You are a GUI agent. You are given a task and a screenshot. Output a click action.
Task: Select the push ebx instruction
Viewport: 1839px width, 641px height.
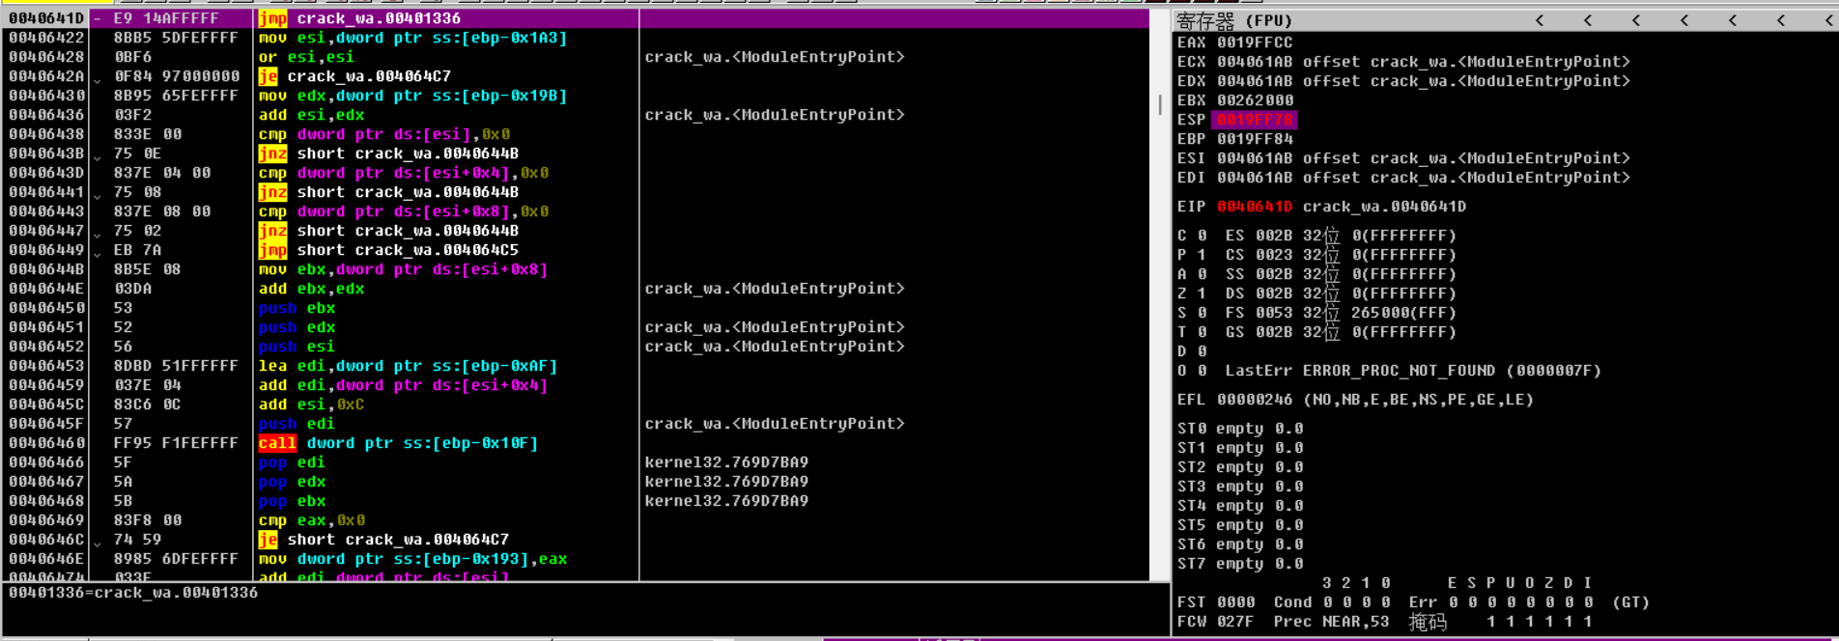[x=297, y=308]
